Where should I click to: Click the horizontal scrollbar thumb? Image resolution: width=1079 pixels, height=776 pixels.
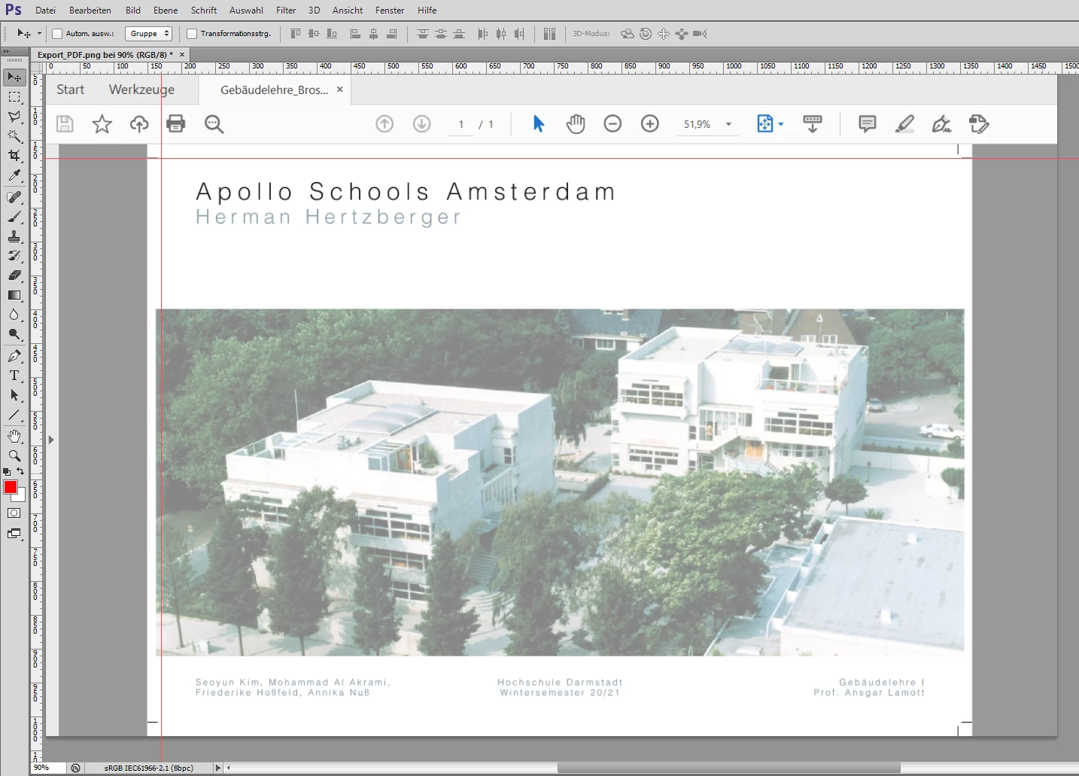click(x=728, y=768)
